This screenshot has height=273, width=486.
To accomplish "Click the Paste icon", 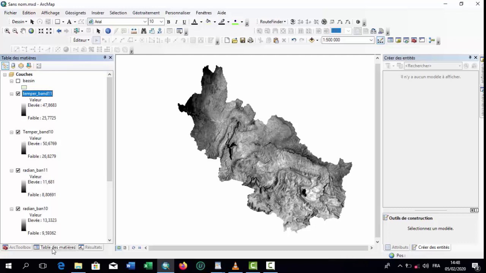I will click(276, 40).
